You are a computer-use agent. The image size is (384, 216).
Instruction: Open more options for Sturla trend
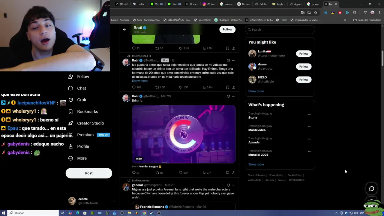(310, 114)
